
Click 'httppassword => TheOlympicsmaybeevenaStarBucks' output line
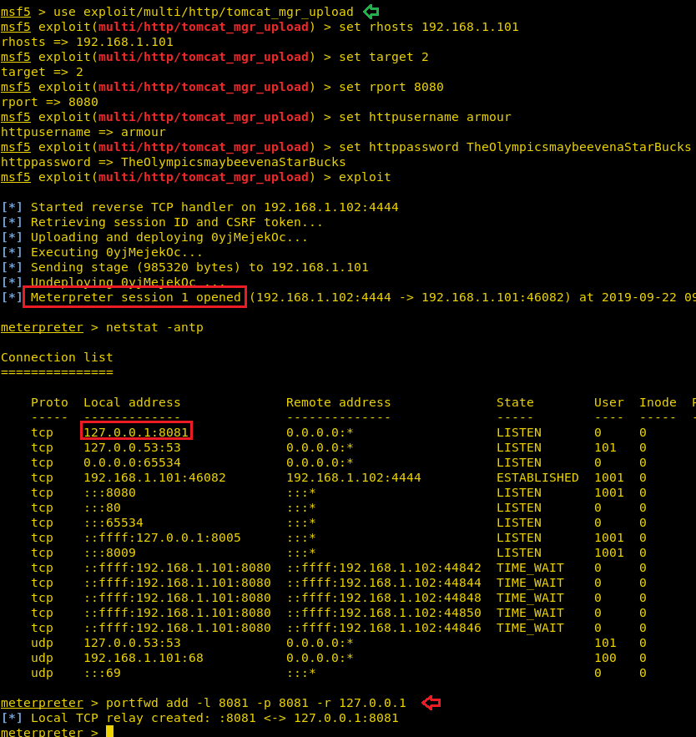tap(174, 163)
